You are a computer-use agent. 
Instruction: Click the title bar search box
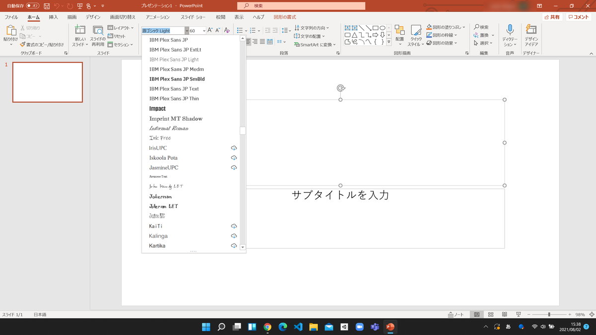(x=301, y=6)
